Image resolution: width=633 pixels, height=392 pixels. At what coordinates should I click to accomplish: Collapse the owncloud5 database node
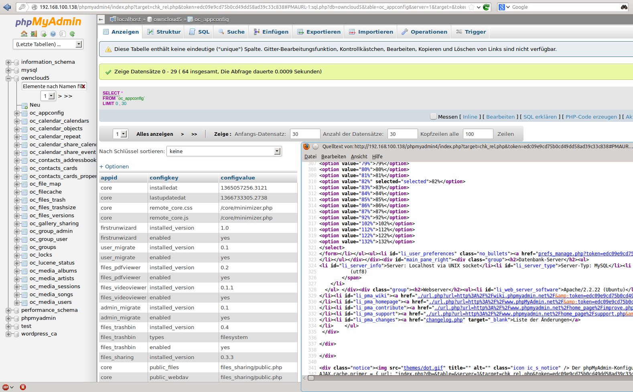pos(8,78)
